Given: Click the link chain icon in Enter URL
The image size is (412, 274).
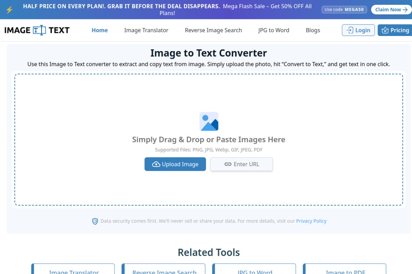Looking at the screenshot, I should [228, 164].
